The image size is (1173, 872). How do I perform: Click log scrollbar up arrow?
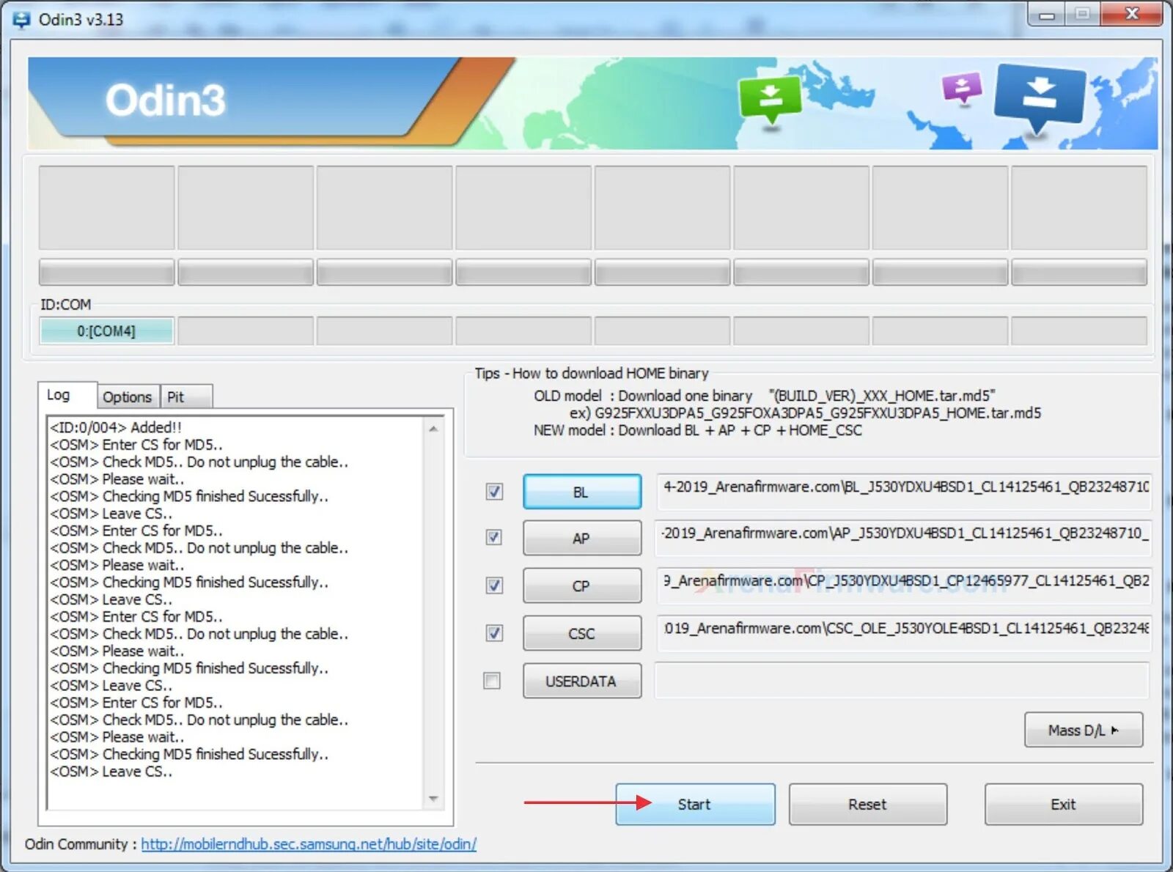tap(433, 429)
